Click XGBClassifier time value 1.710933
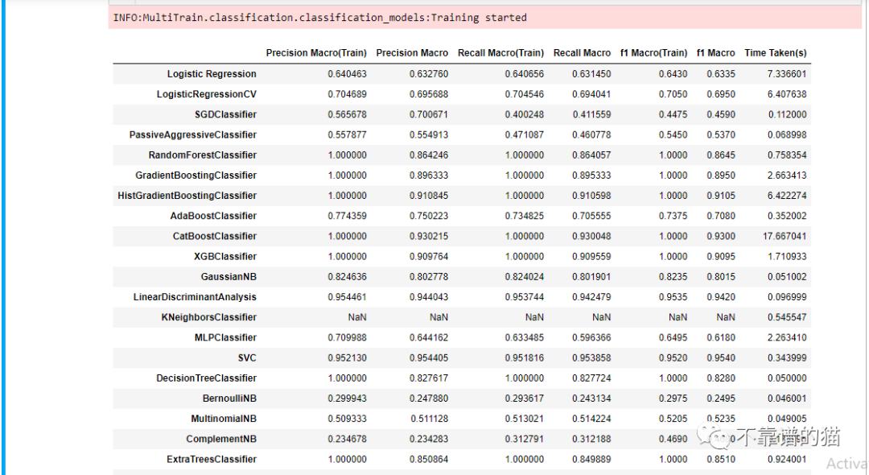Viewport: 869px width, 475px height. coord(787,257)
